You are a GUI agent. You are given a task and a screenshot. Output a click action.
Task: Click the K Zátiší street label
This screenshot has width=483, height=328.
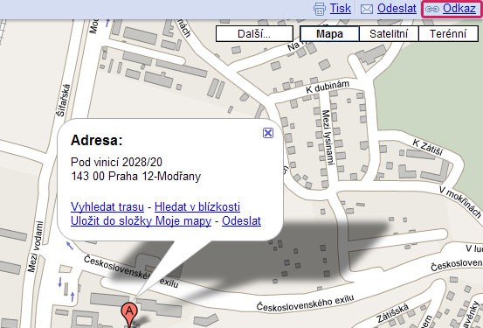coord(428,147)
